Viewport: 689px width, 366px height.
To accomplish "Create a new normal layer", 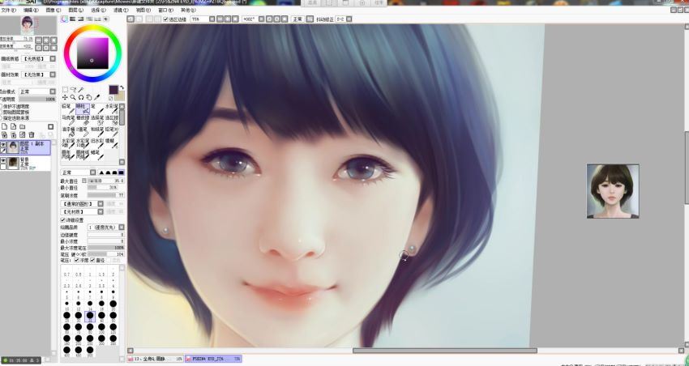I will pos(4,127).
